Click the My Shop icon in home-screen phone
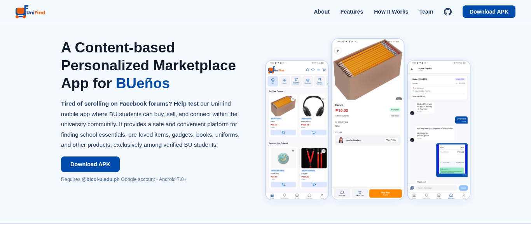The height and width of the screenshot is (245, 531). click(297, 196)
